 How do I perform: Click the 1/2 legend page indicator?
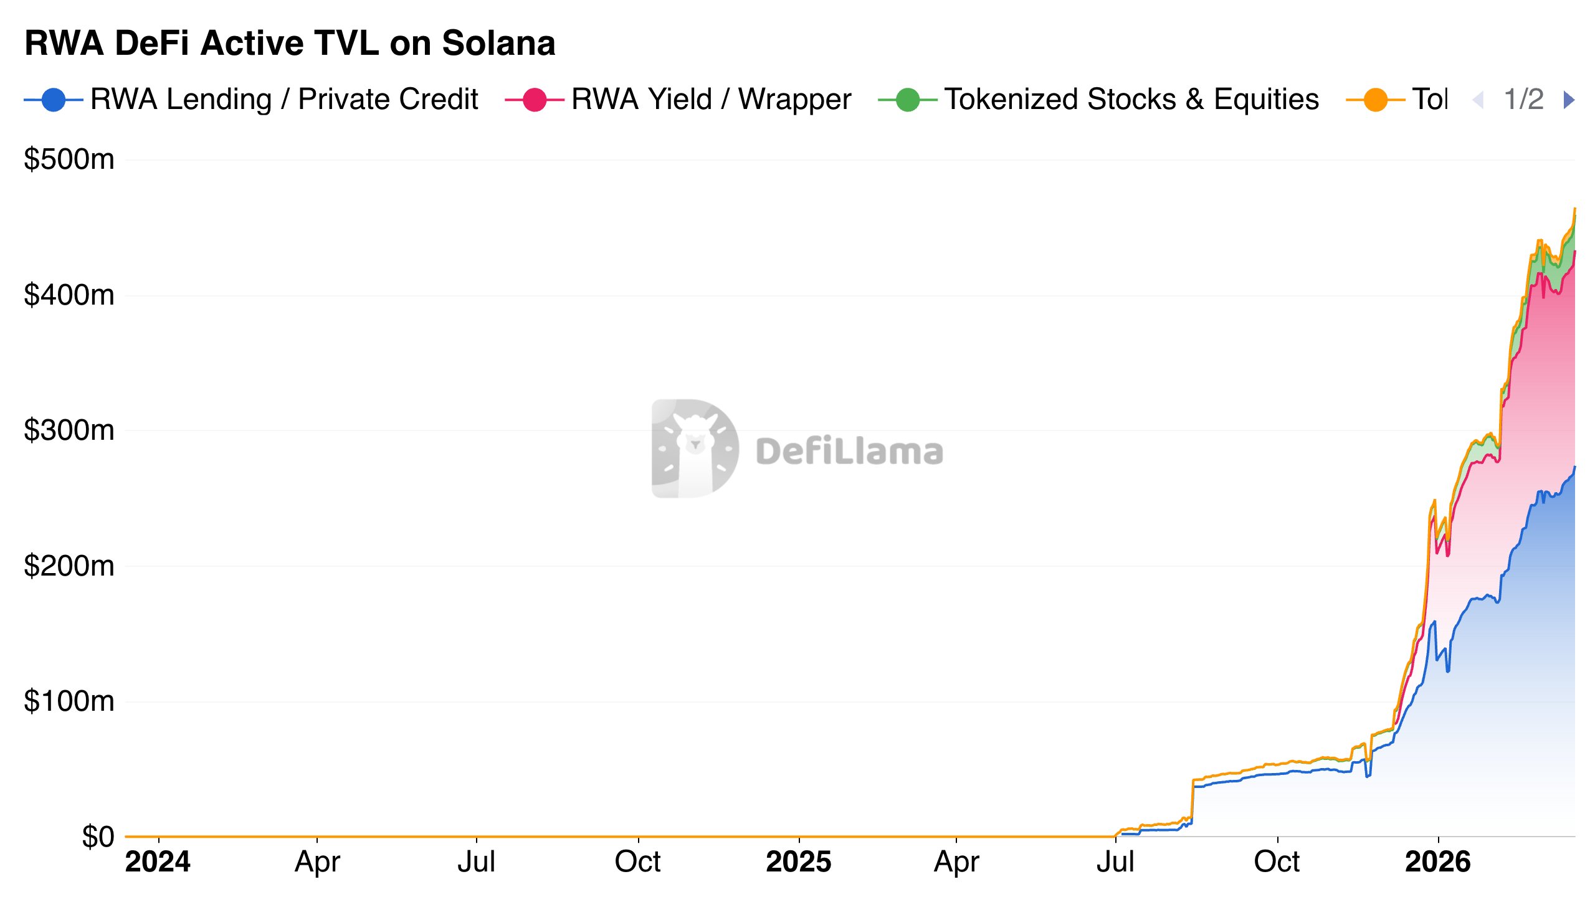click(1523, 98)
